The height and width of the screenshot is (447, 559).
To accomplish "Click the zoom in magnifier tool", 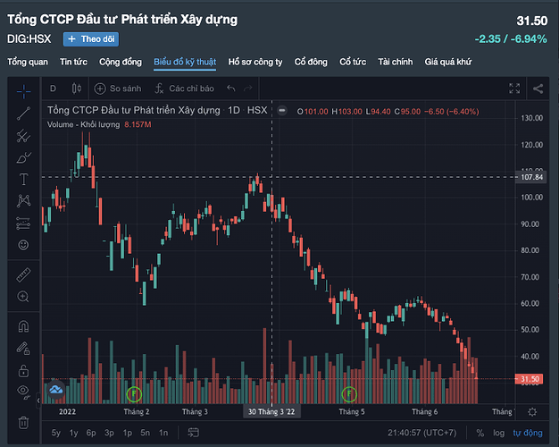I will coord(24,297).
